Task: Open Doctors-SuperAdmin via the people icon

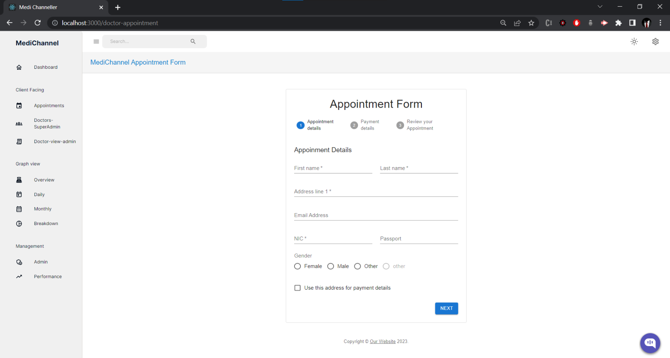Action: (x=19, y=124)
